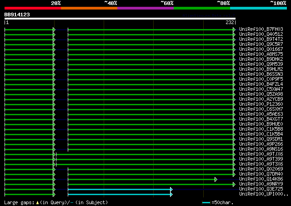Select label UniRef100_A9P266
The width and height of the screenshot is (291, 206).
(261, 144)
